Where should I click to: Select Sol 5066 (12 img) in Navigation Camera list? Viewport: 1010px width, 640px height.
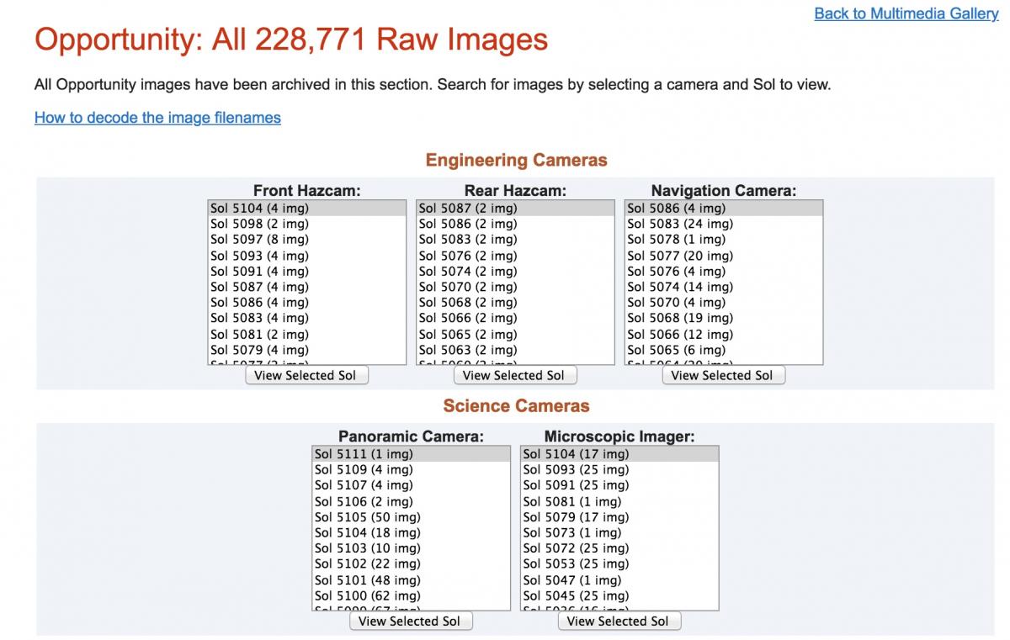click(x=723, y=335)
